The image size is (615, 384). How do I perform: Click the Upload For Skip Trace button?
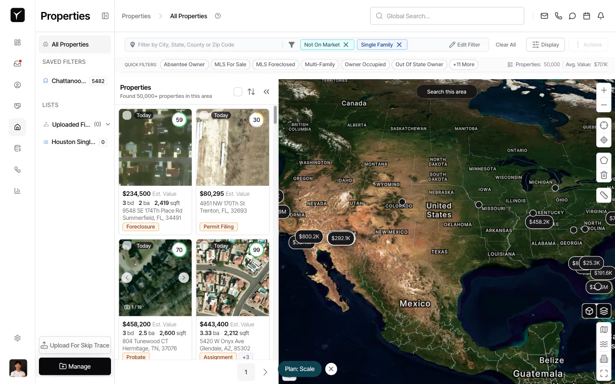75,345
